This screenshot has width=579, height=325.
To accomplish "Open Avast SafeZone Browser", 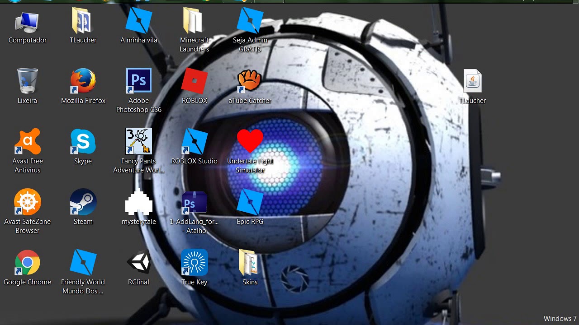I will 28,202.
